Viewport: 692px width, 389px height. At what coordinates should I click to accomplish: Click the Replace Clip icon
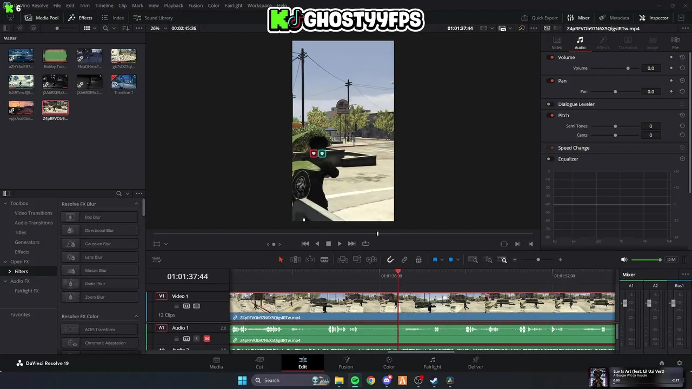pyautogui.click(x=371, y=260)
